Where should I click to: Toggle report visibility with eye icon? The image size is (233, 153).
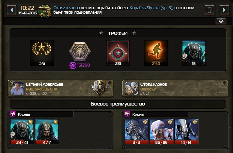click(x=221, y=21)
